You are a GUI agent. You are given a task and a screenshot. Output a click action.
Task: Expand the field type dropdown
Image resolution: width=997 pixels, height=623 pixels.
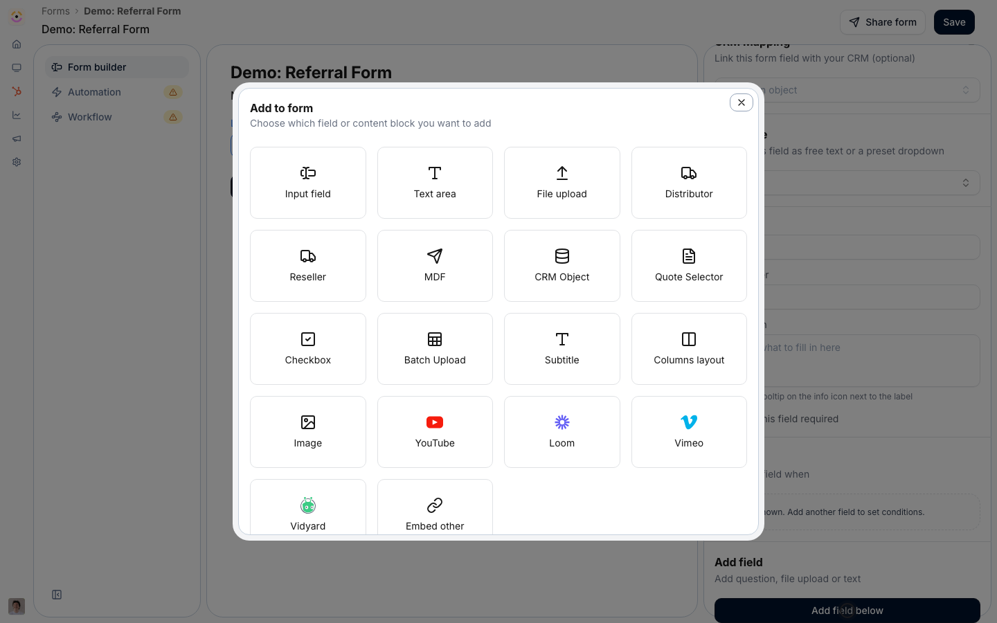[847, 183]
